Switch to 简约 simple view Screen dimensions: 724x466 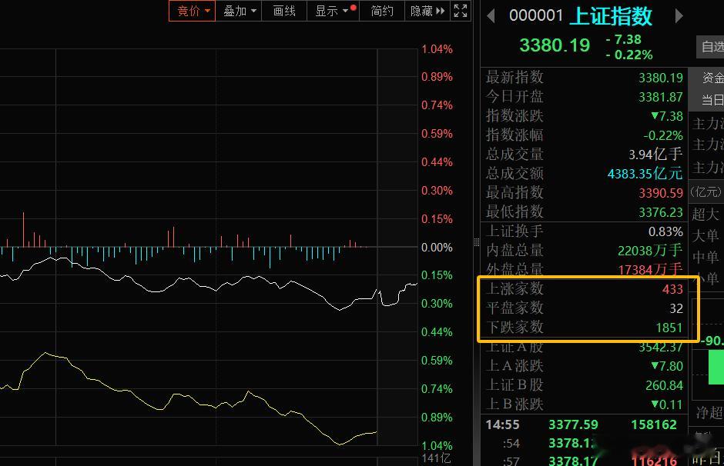pos(382,11)
